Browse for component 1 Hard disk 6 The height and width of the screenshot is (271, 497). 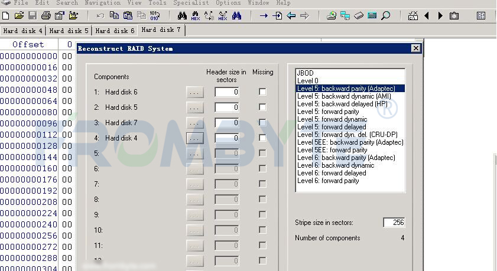tap(194, 92)
